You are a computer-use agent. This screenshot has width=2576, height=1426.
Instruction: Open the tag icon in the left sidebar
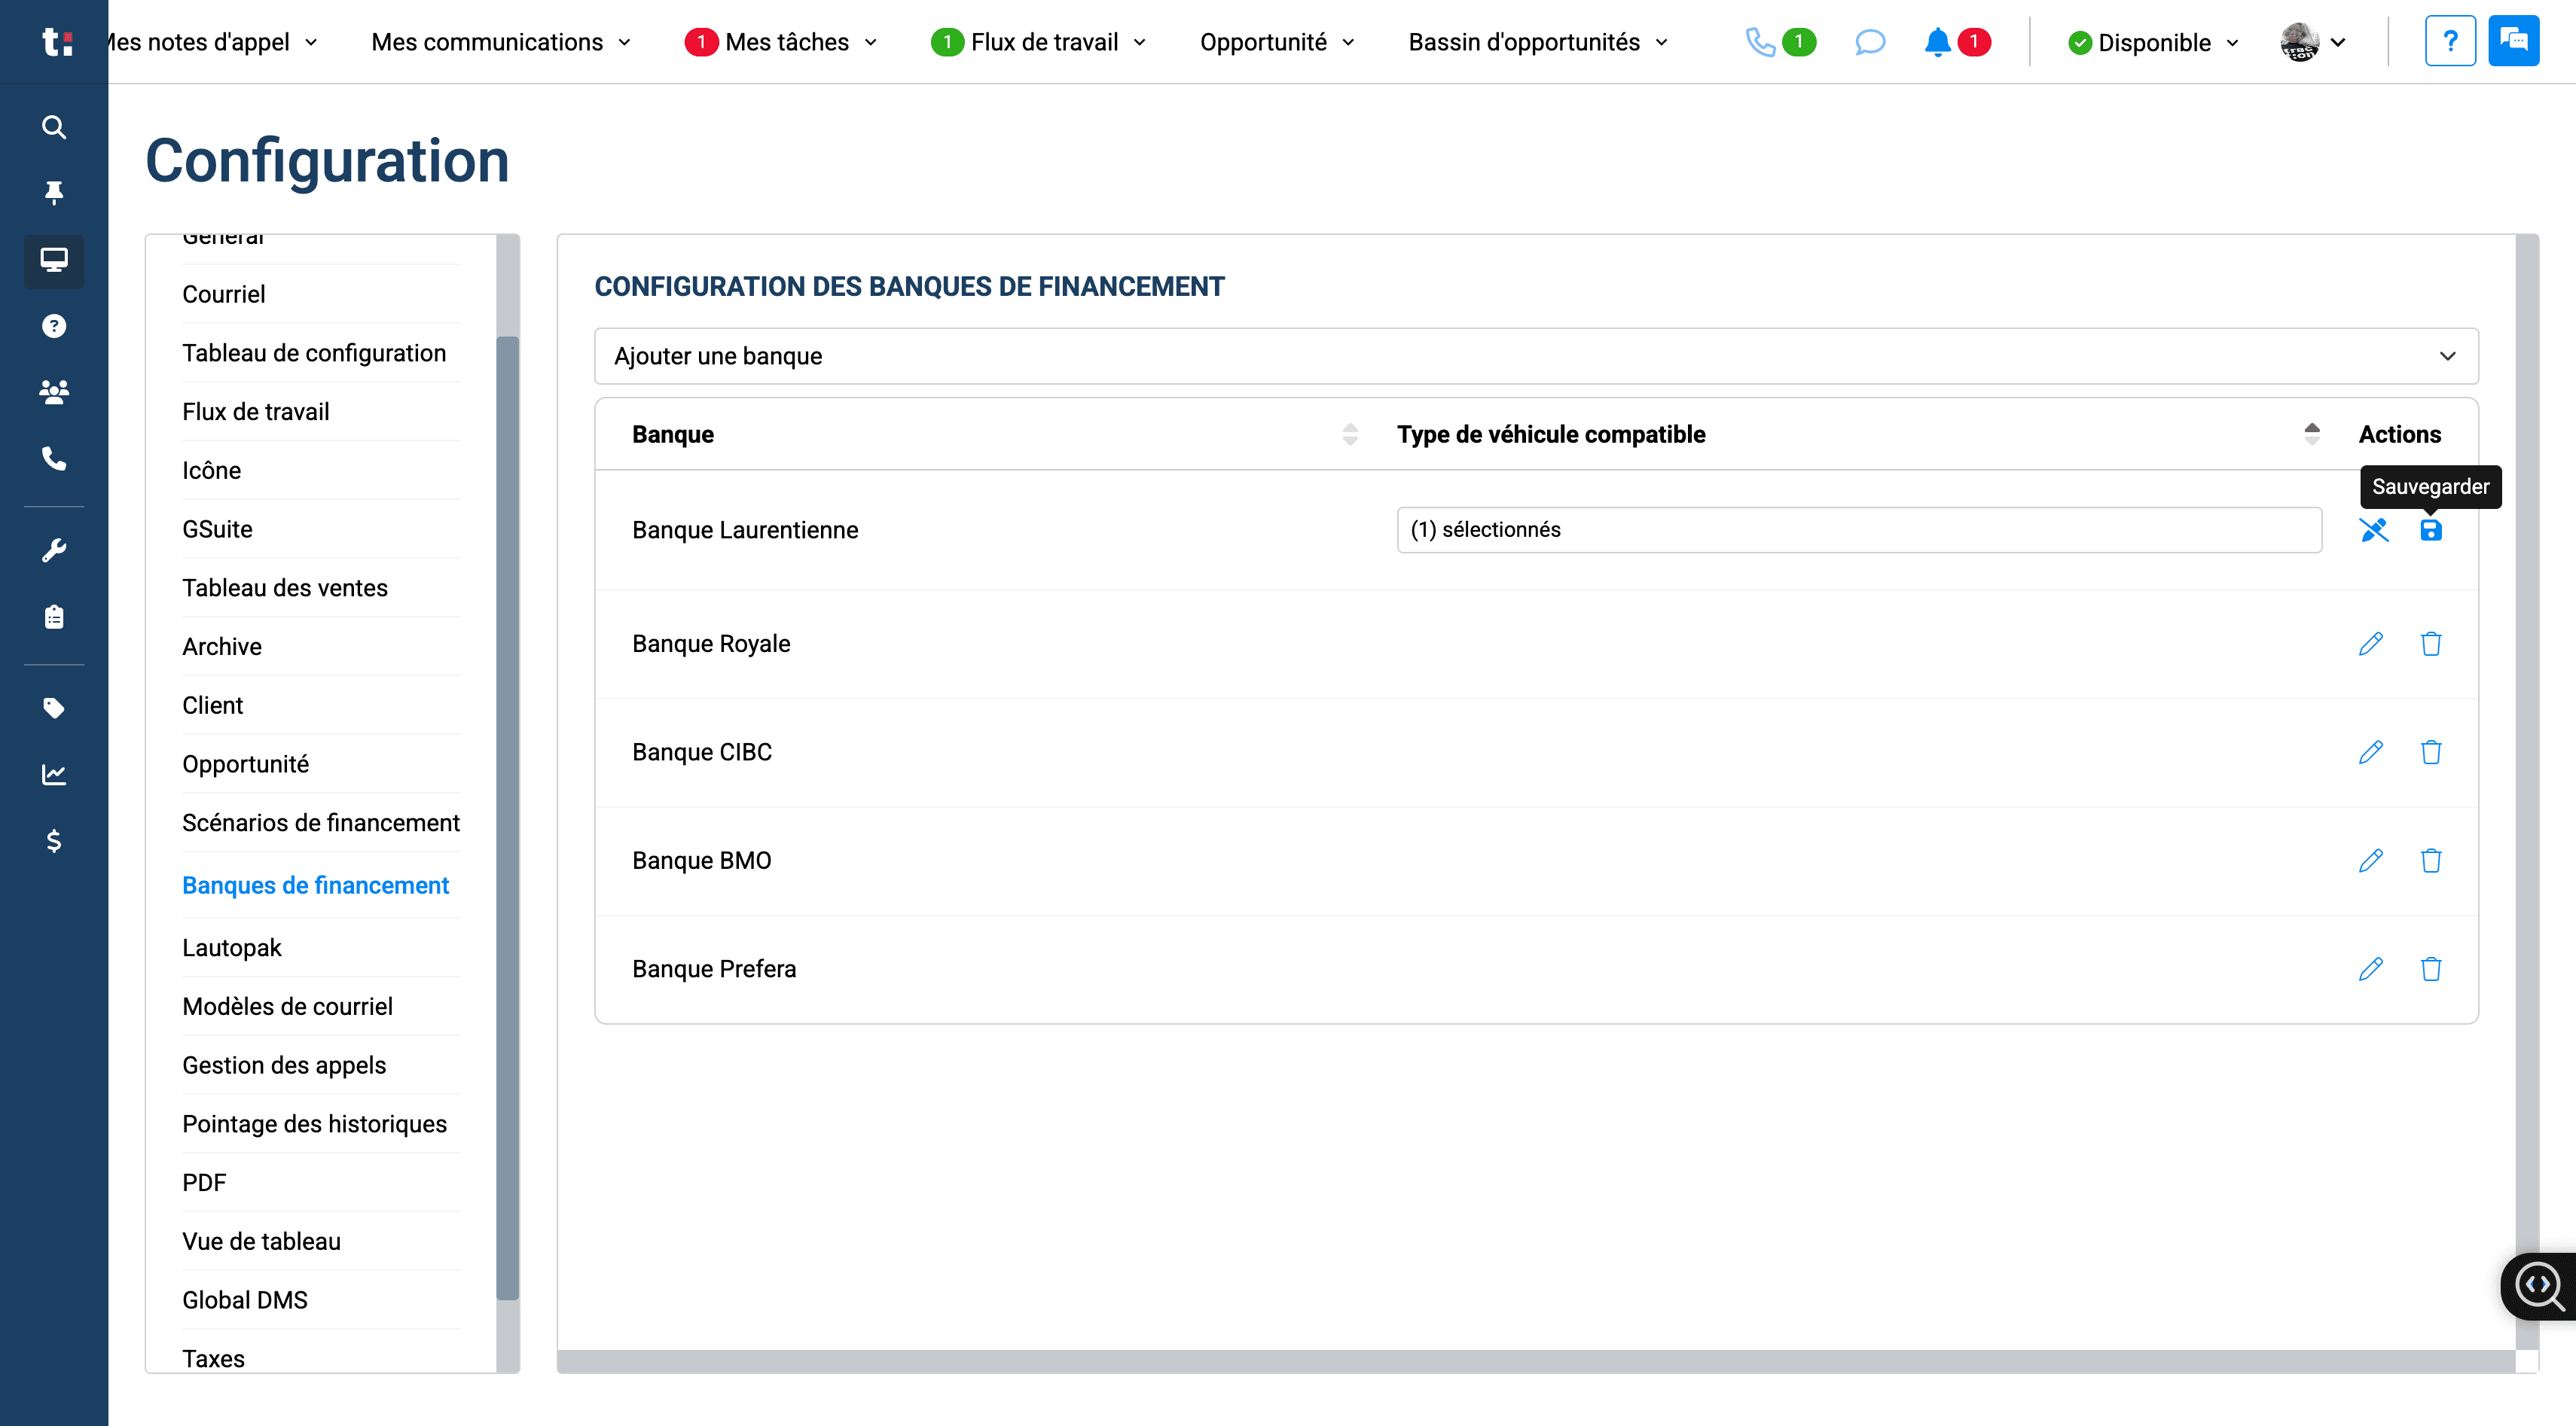(x=54, y=708)
